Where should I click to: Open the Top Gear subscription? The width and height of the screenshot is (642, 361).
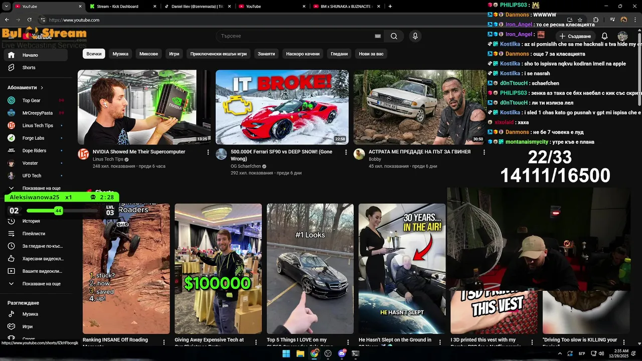click(x=35, y=100)
